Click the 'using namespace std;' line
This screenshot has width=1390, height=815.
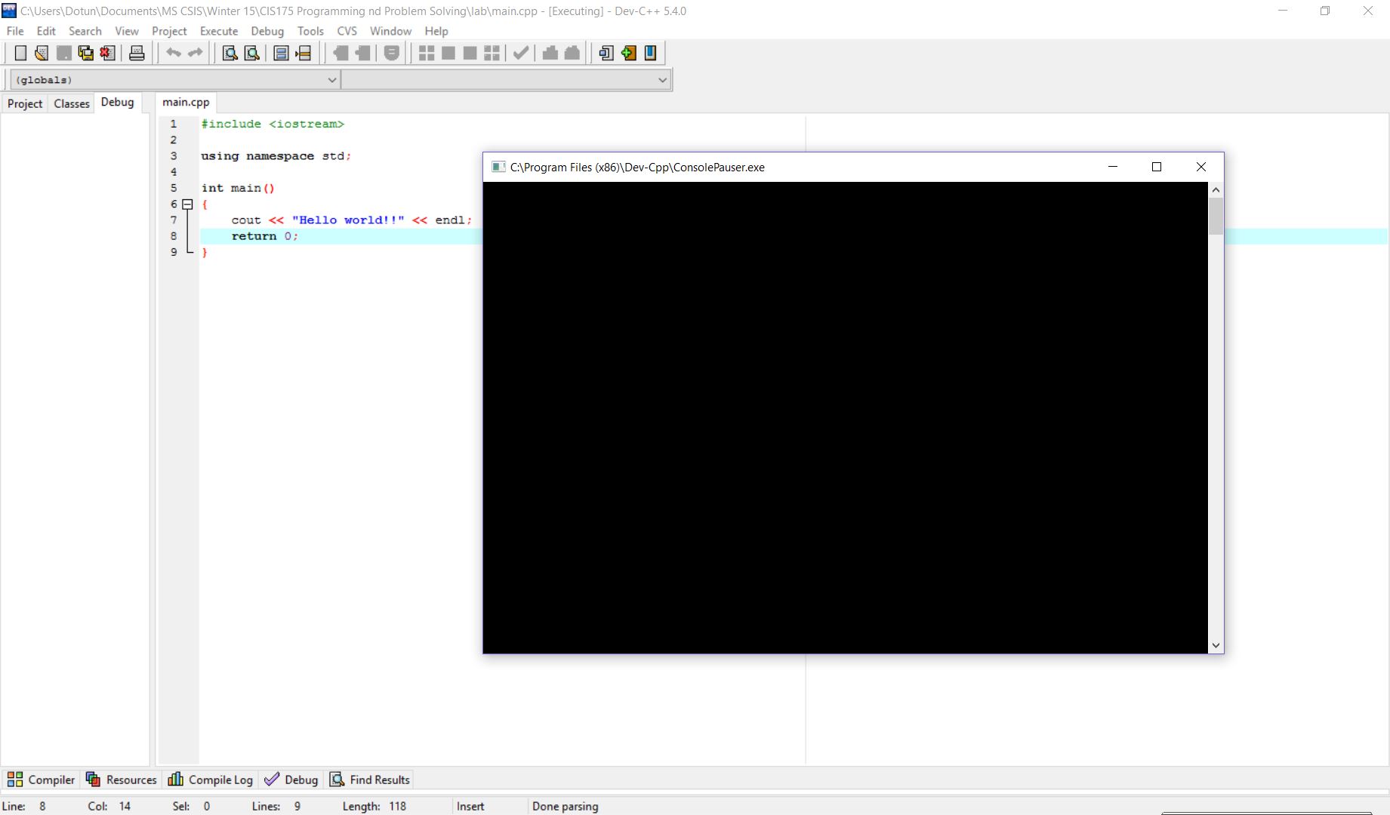(276, 156)
